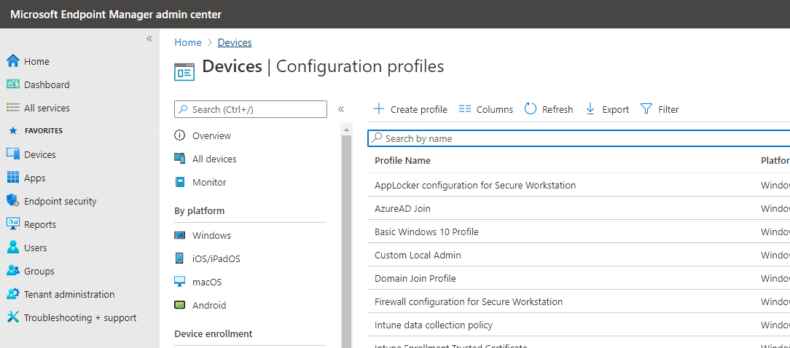Click the Home icon in left sidebar

pyautogui.click(x=12, y=61)
